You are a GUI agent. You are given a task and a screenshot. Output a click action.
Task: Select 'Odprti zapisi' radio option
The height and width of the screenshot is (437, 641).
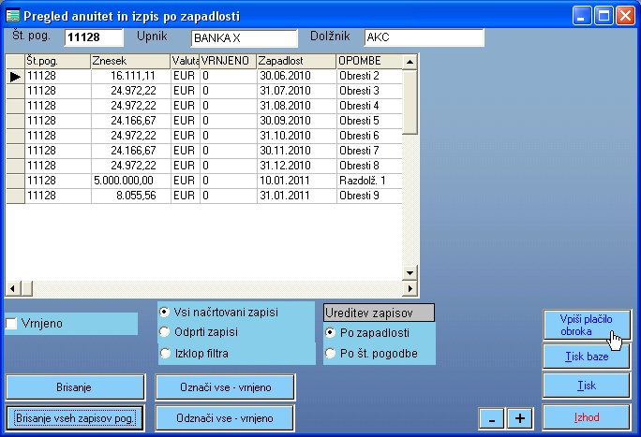tap(165, 331)
